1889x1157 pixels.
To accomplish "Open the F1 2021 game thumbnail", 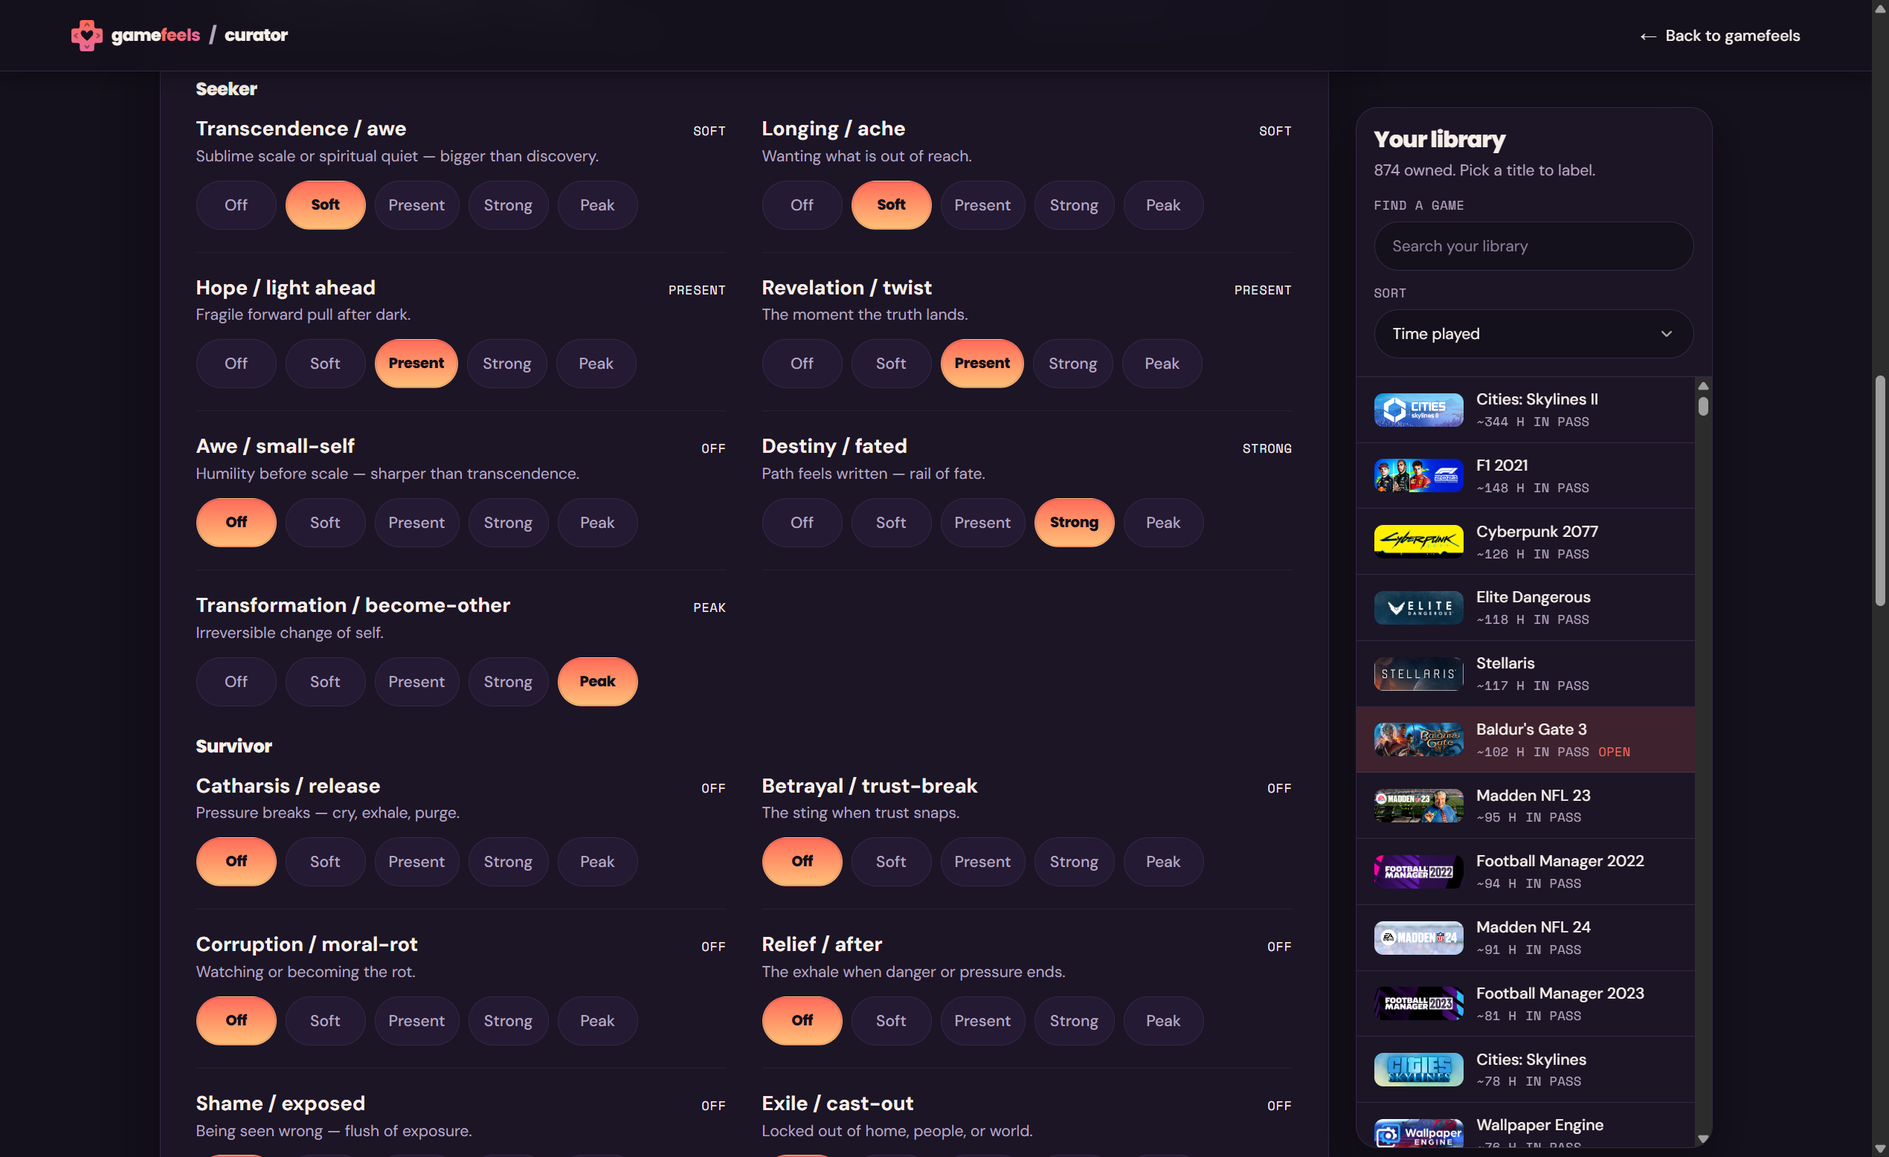I will (x=1418, y=476).
